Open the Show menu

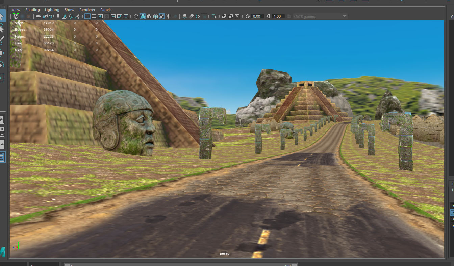[x=69, y=10]
